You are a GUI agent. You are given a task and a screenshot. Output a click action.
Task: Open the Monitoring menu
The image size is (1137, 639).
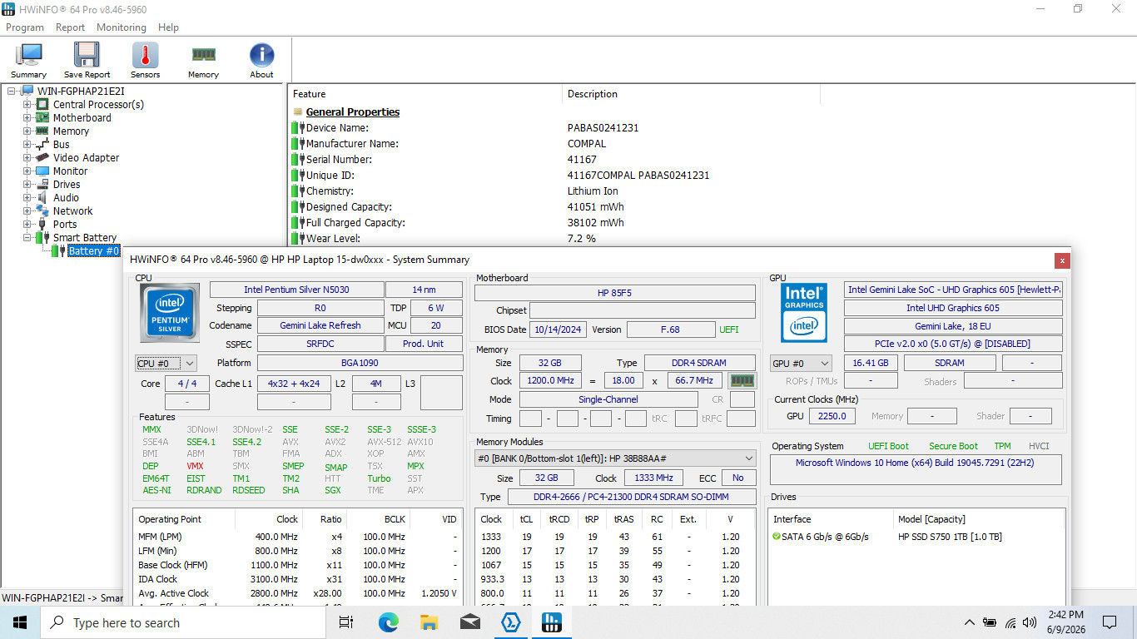pos(121,27)
